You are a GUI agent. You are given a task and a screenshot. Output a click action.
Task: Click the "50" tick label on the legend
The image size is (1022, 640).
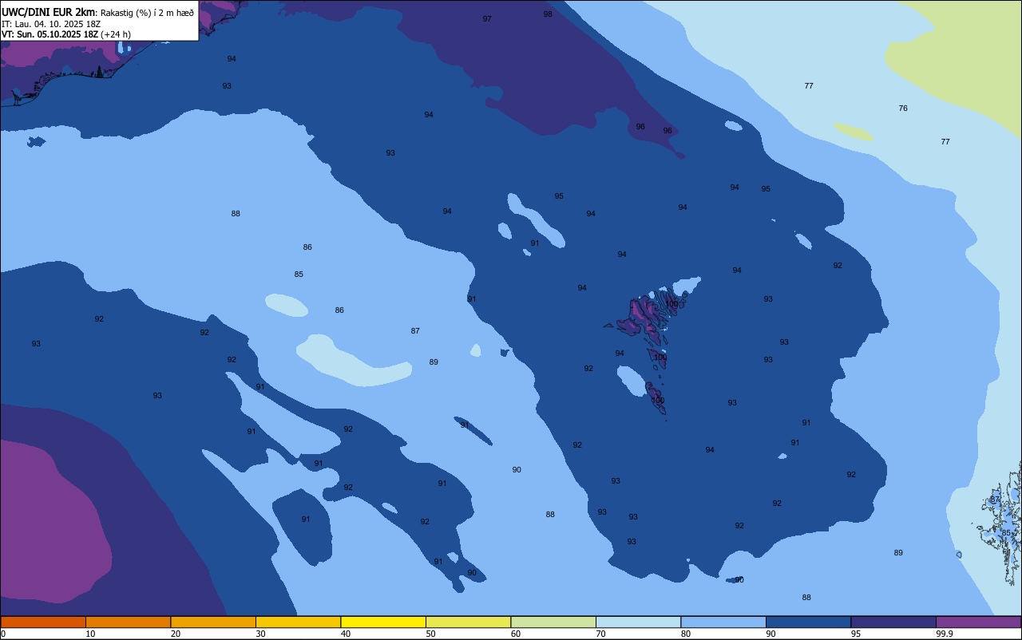pyautogui.click(x=431, y=634)
